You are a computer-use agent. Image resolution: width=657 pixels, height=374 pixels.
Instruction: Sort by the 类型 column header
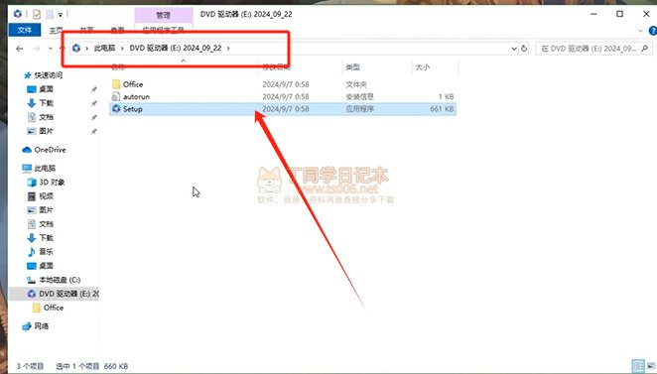coord(352,67)
